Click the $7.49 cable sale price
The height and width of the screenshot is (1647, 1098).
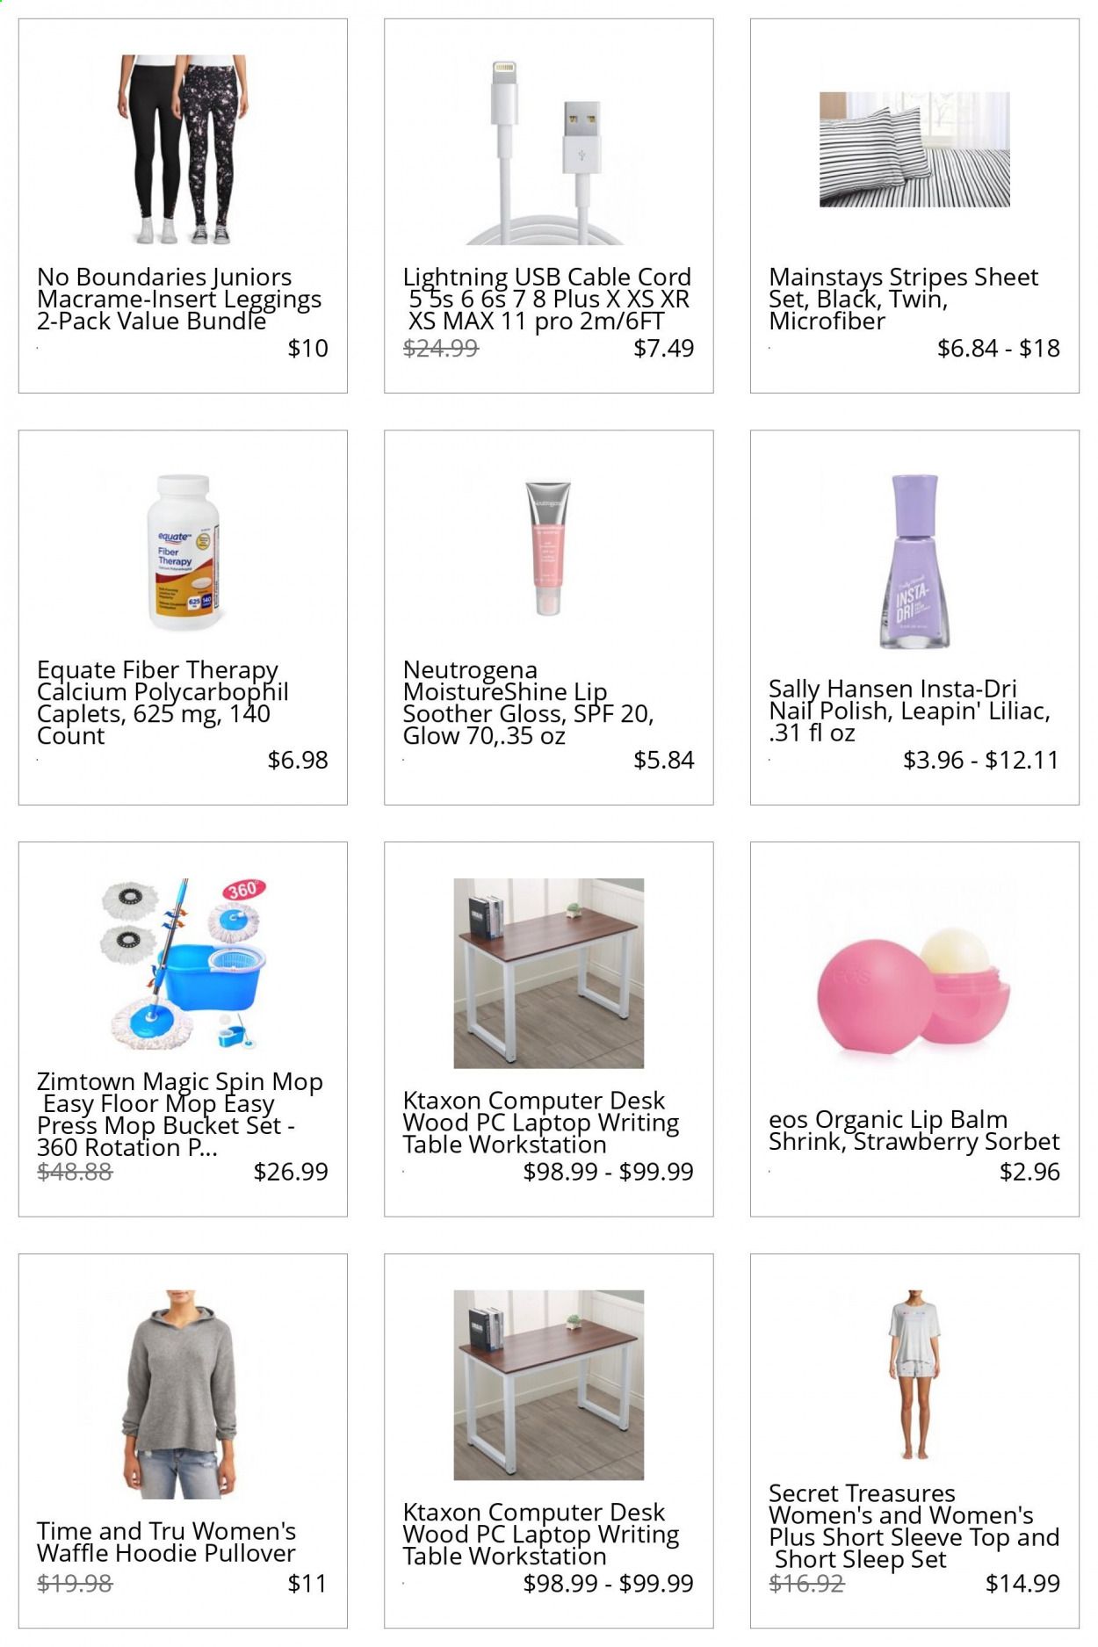coord(663,348)
